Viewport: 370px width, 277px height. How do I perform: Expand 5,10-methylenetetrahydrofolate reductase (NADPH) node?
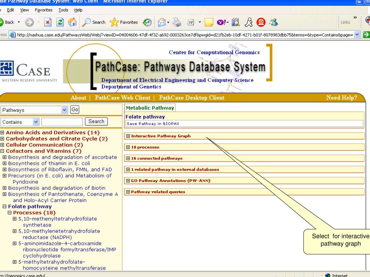(14, 231)
